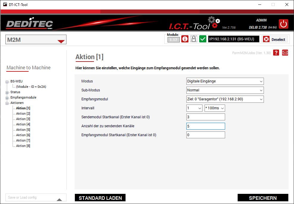Click the Sendemodul Startkanal input field
The image size is (294, 204).
point(205,117)
